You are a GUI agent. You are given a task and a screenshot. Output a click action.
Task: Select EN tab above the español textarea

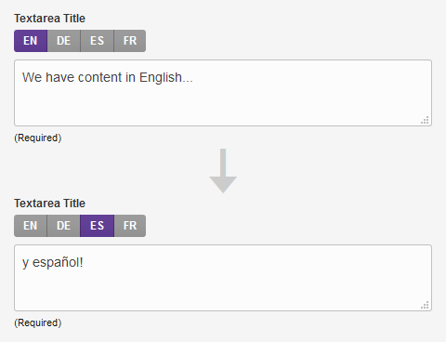31,226
